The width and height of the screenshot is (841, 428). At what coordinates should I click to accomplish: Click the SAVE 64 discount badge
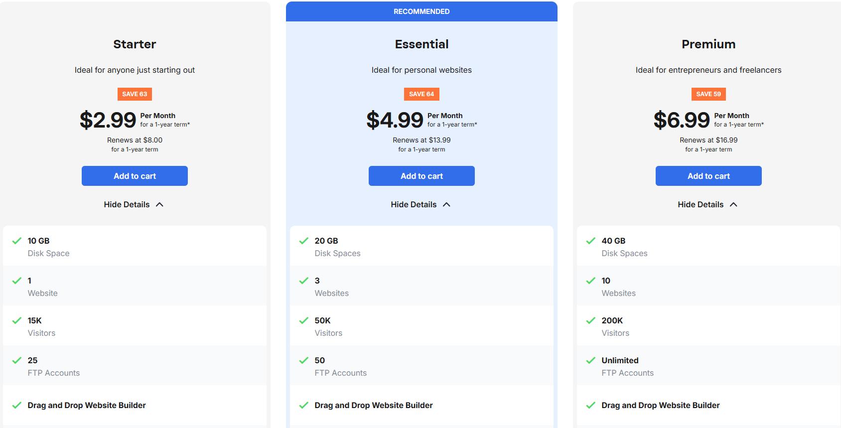[x=421, y=94]
